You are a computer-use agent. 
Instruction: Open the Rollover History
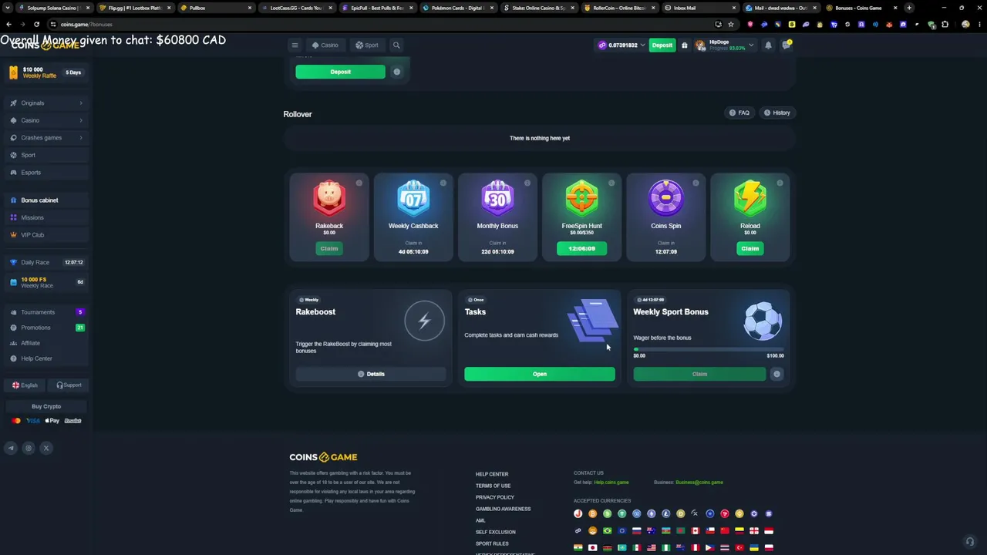point(776,113)
